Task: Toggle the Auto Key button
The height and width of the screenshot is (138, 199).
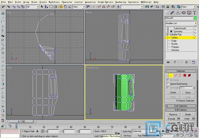Action: click(127, 131)
